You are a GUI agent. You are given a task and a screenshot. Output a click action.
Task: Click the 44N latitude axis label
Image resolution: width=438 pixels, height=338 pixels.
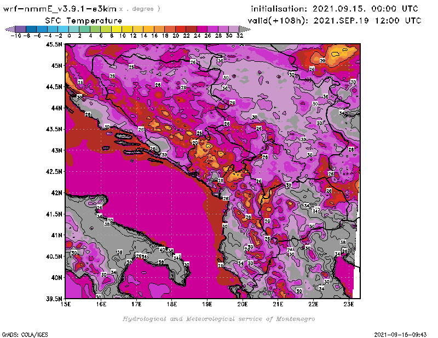pyautogui.click(x=56, y=108)
